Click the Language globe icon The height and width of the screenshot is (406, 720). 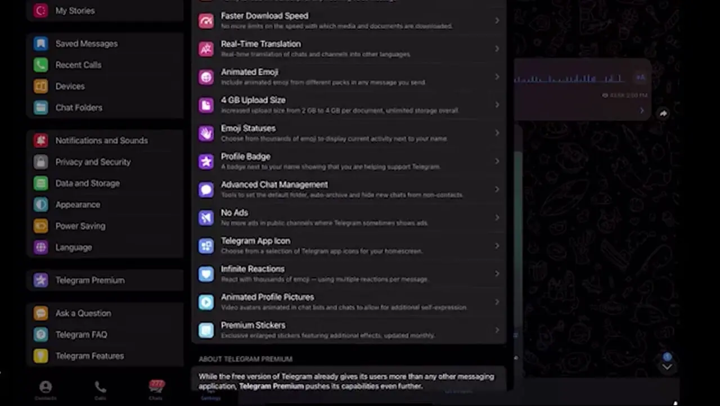point(40,247)
